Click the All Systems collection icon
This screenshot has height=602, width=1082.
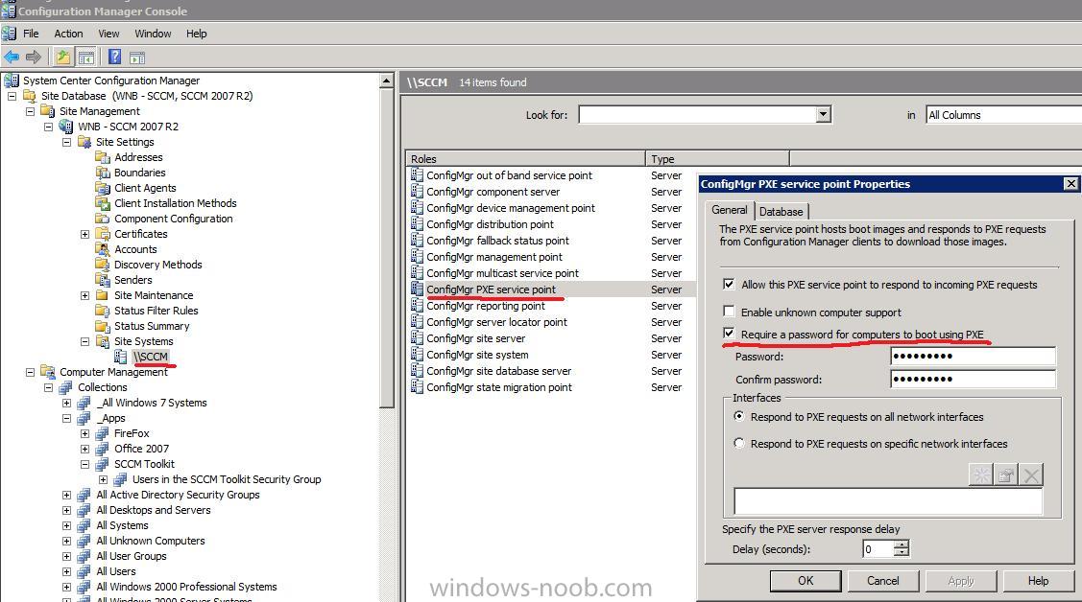click(84, 525)
